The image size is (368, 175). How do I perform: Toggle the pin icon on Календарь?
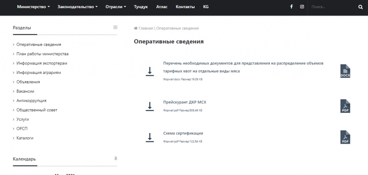click(116, 158)
